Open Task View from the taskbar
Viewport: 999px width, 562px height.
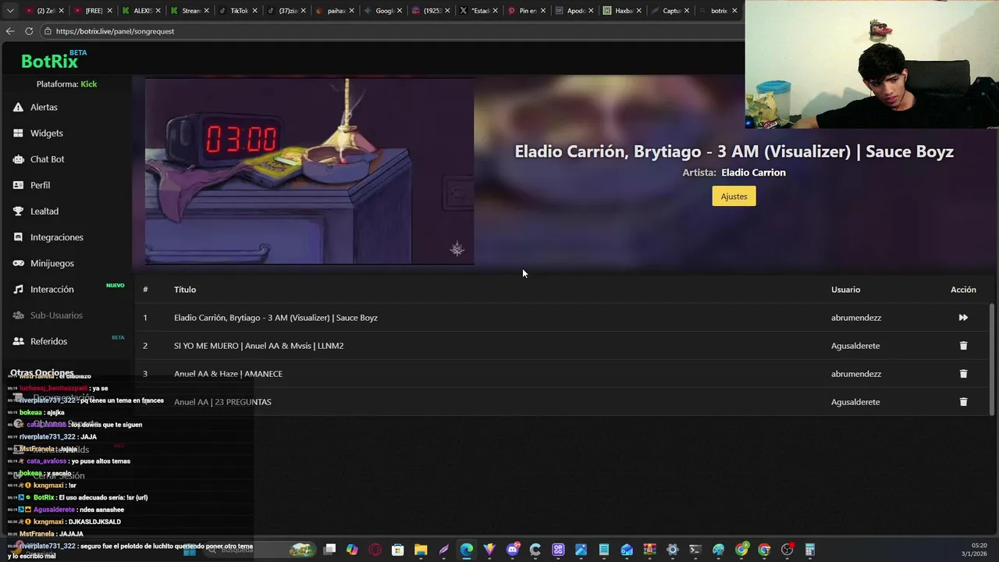click(330, 550)
